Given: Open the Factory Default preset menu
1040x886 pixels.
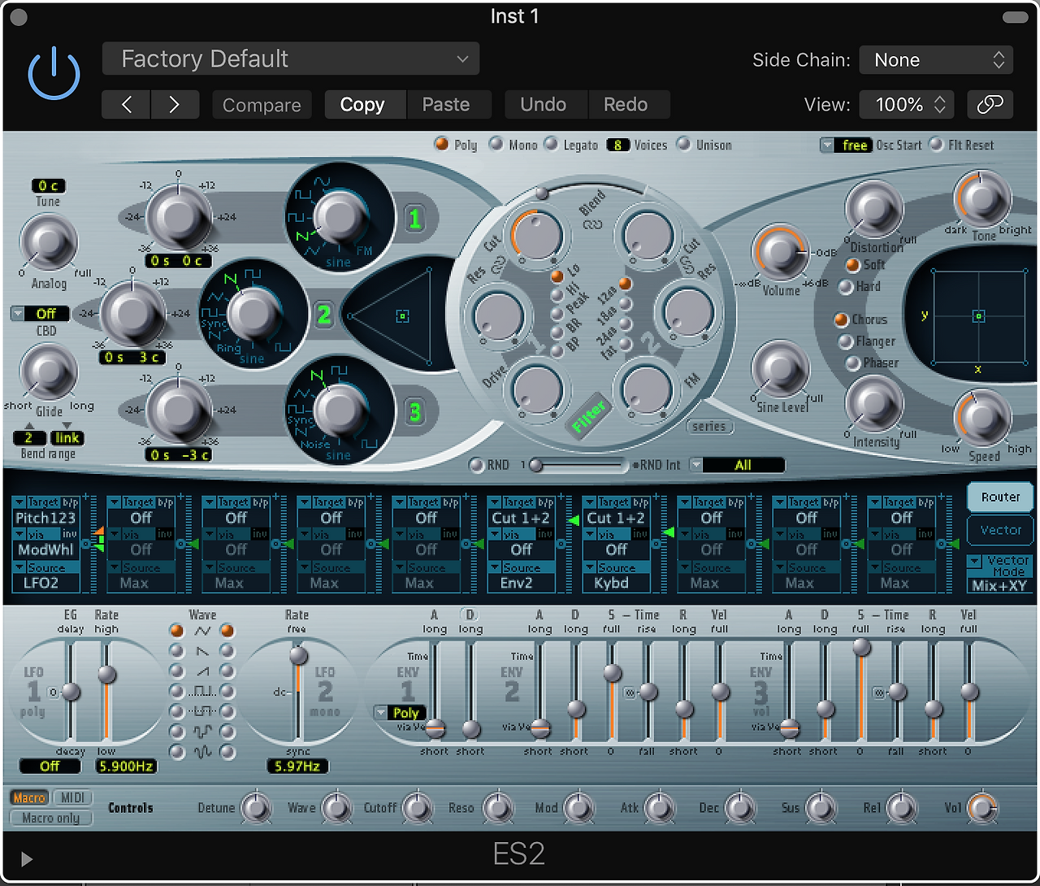Looking at the screenshot, I should [291, 59].
